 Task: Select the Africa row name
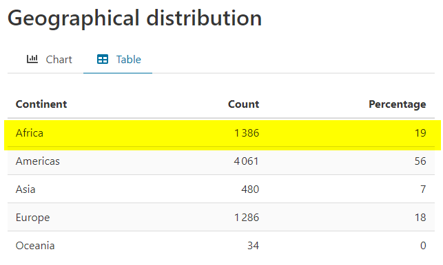click(x=30, y=133)
